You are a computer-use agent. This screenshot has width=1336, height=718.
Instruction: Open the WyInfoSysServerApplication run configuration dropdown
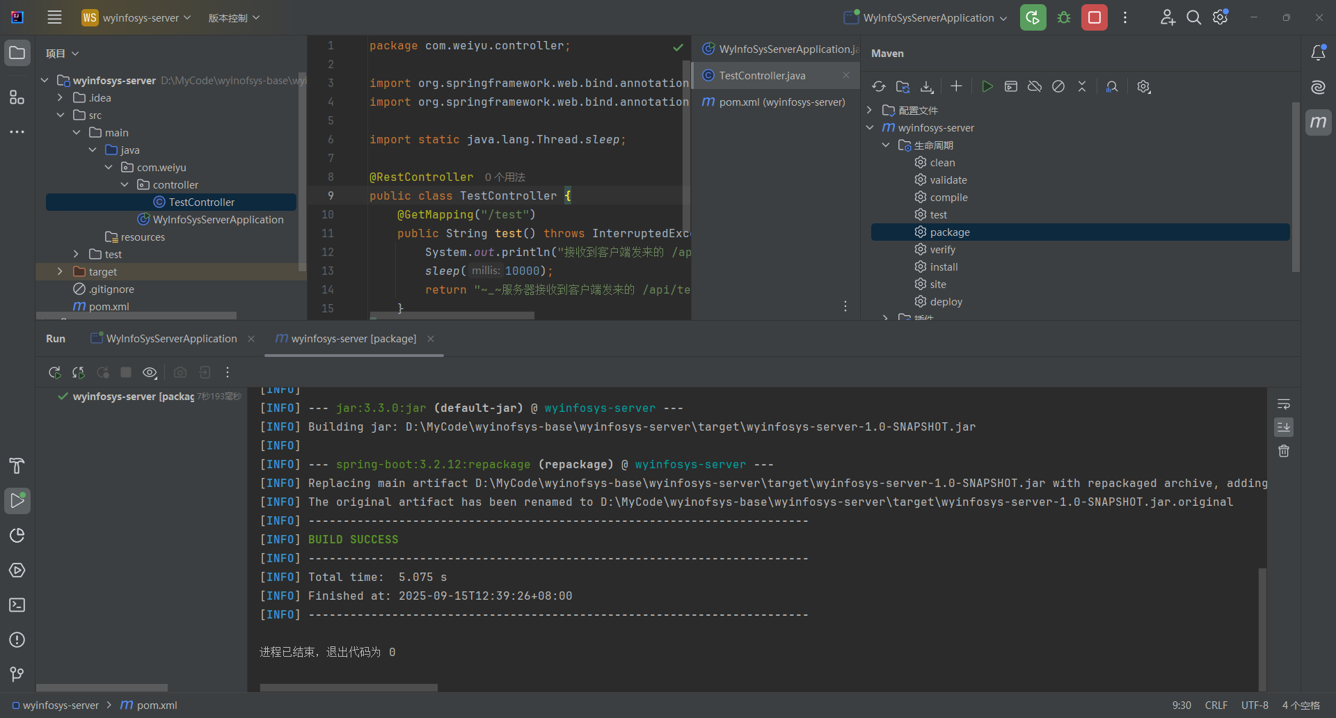pos(925,17)
